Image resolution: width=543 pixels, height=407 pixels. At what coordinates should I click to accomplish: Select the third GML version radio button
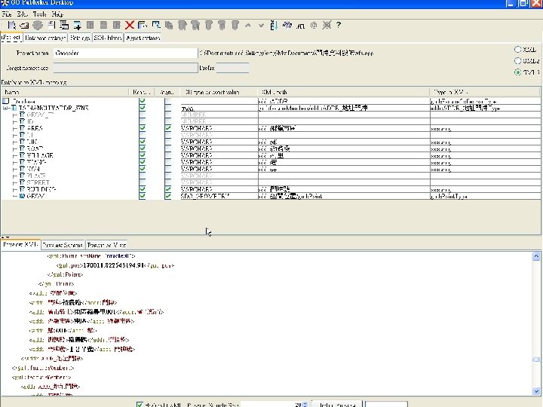coord(517,72)
